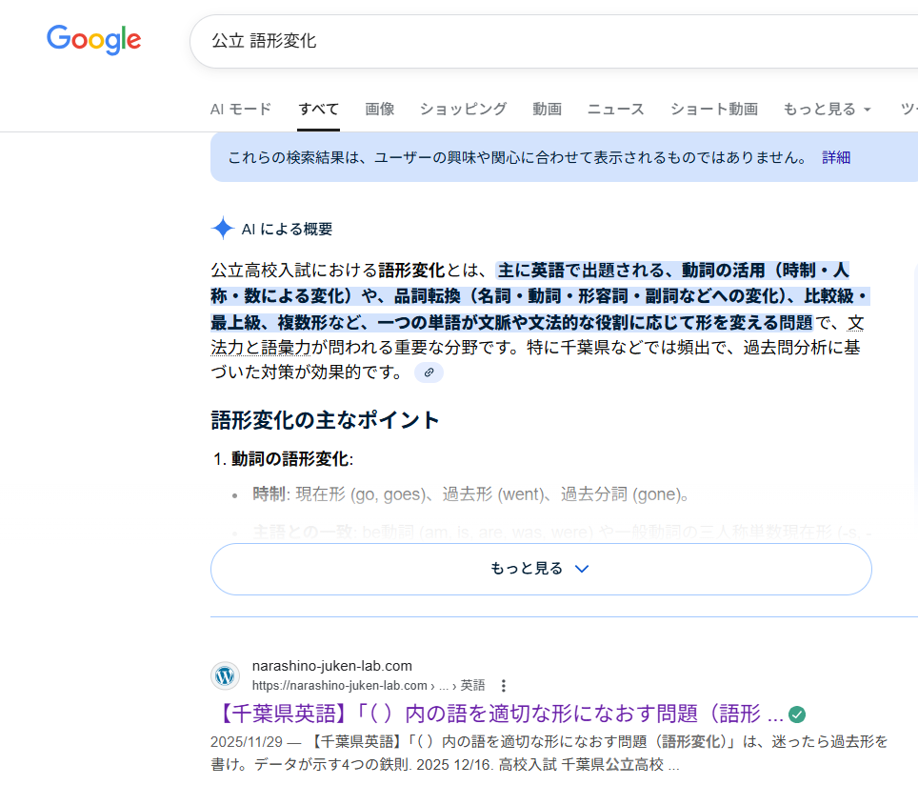918x785 pixels.
Task: Switch to the AI モード tab
Action: pos(240,110)
